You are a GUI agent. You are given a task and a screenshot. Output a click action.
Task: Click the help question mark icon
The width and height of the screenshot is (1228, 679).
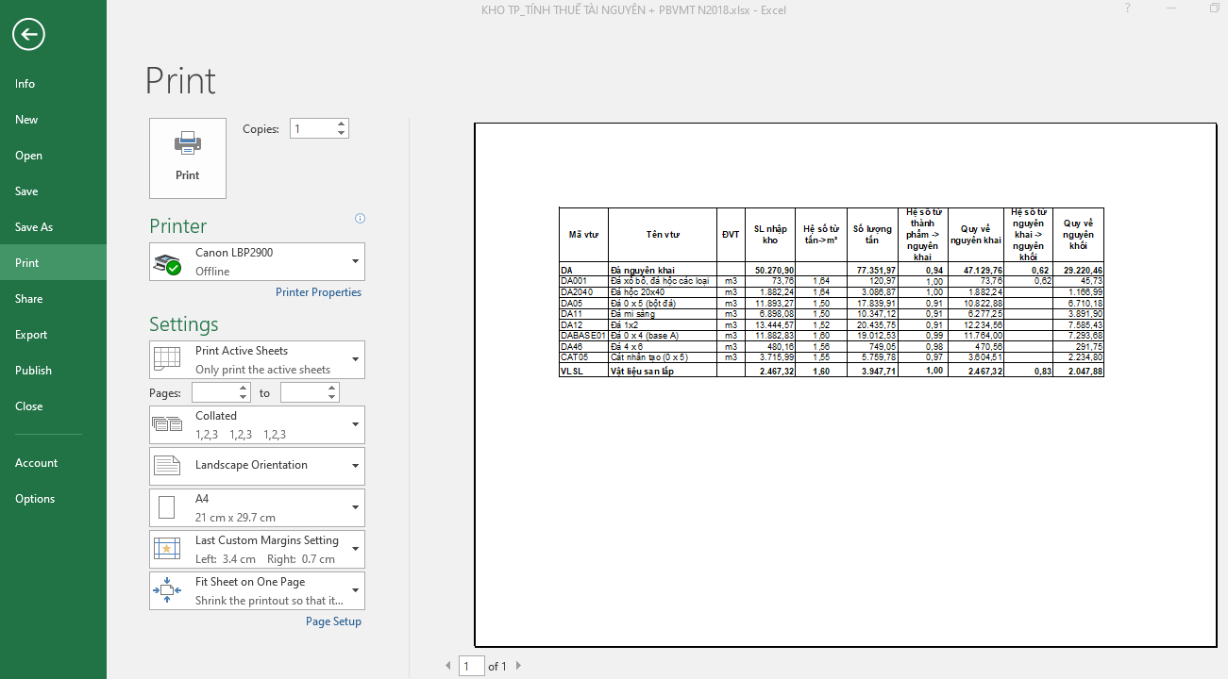1127,8
